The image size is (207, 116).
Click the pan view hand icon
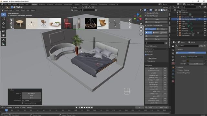coord(141,27)
